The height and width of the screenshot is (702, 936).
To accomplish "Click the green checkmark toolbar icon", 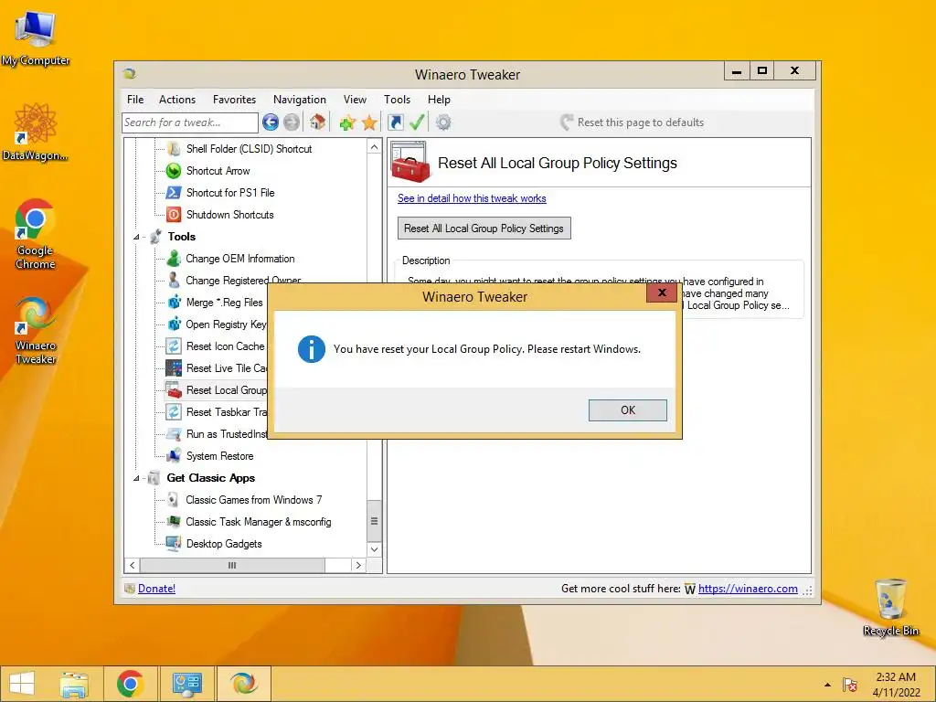I will [x=417, y=122].
